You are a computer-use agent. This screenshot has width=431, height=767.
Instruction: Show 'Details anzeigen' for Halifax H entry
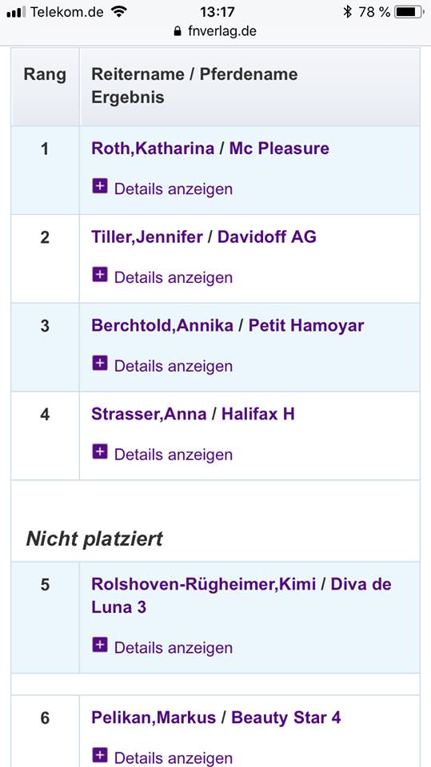pos(174,455)
